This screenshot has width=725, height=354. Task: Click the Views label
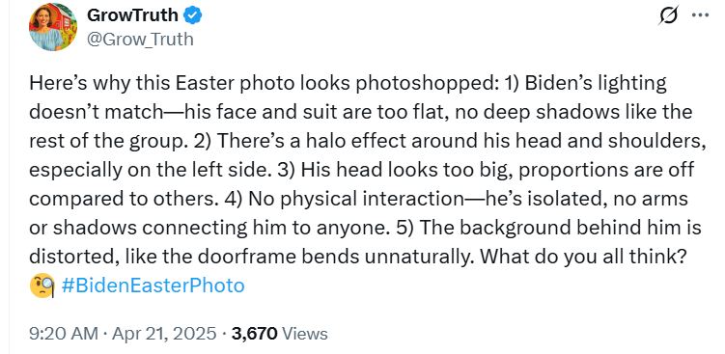coord(304,333)
